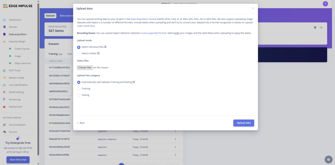Screen dimensions: 335x165
Task: Open Image step in sidebar
Action: [x=18, y=56]
